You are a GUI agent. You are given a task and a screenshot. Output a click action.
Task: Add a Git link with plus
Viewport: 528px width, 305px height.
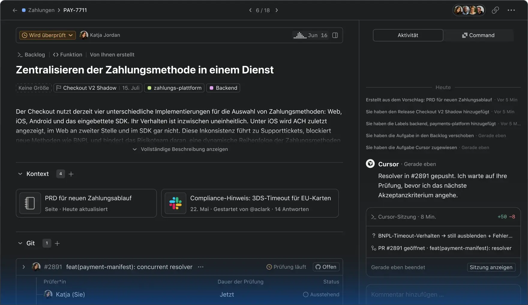click(57, 243)
